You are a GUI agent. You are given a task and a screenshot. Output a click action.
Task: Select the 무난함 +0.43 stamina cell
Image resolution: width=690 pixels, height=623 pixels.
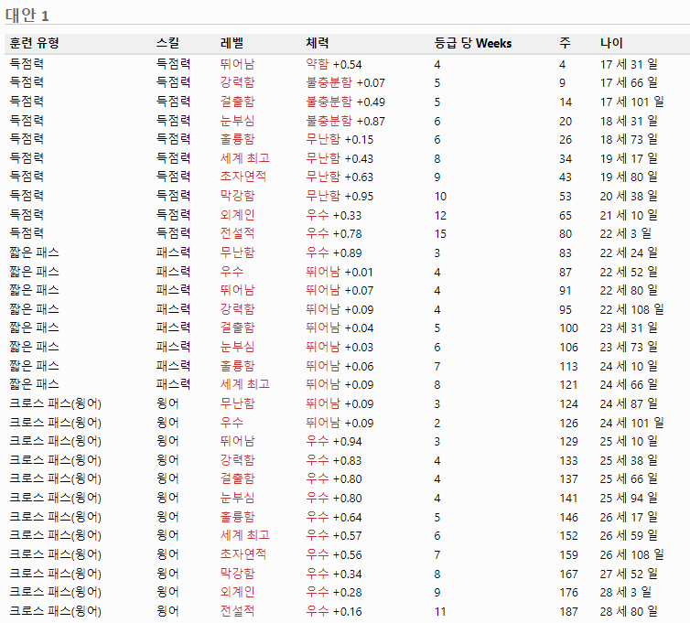(340, 158)
